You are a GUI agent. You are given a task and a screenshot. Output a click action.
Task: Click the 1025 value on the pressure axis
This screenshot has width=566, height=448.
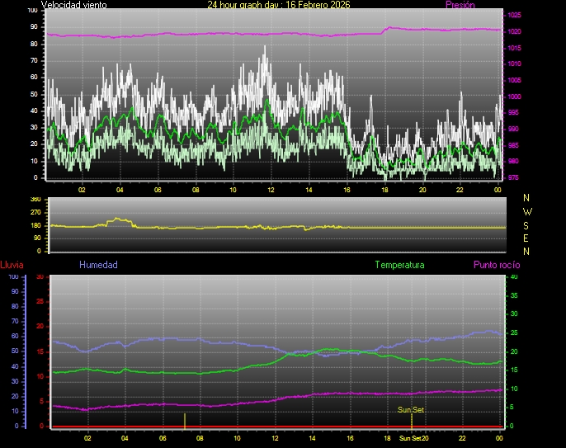[514, 16]
